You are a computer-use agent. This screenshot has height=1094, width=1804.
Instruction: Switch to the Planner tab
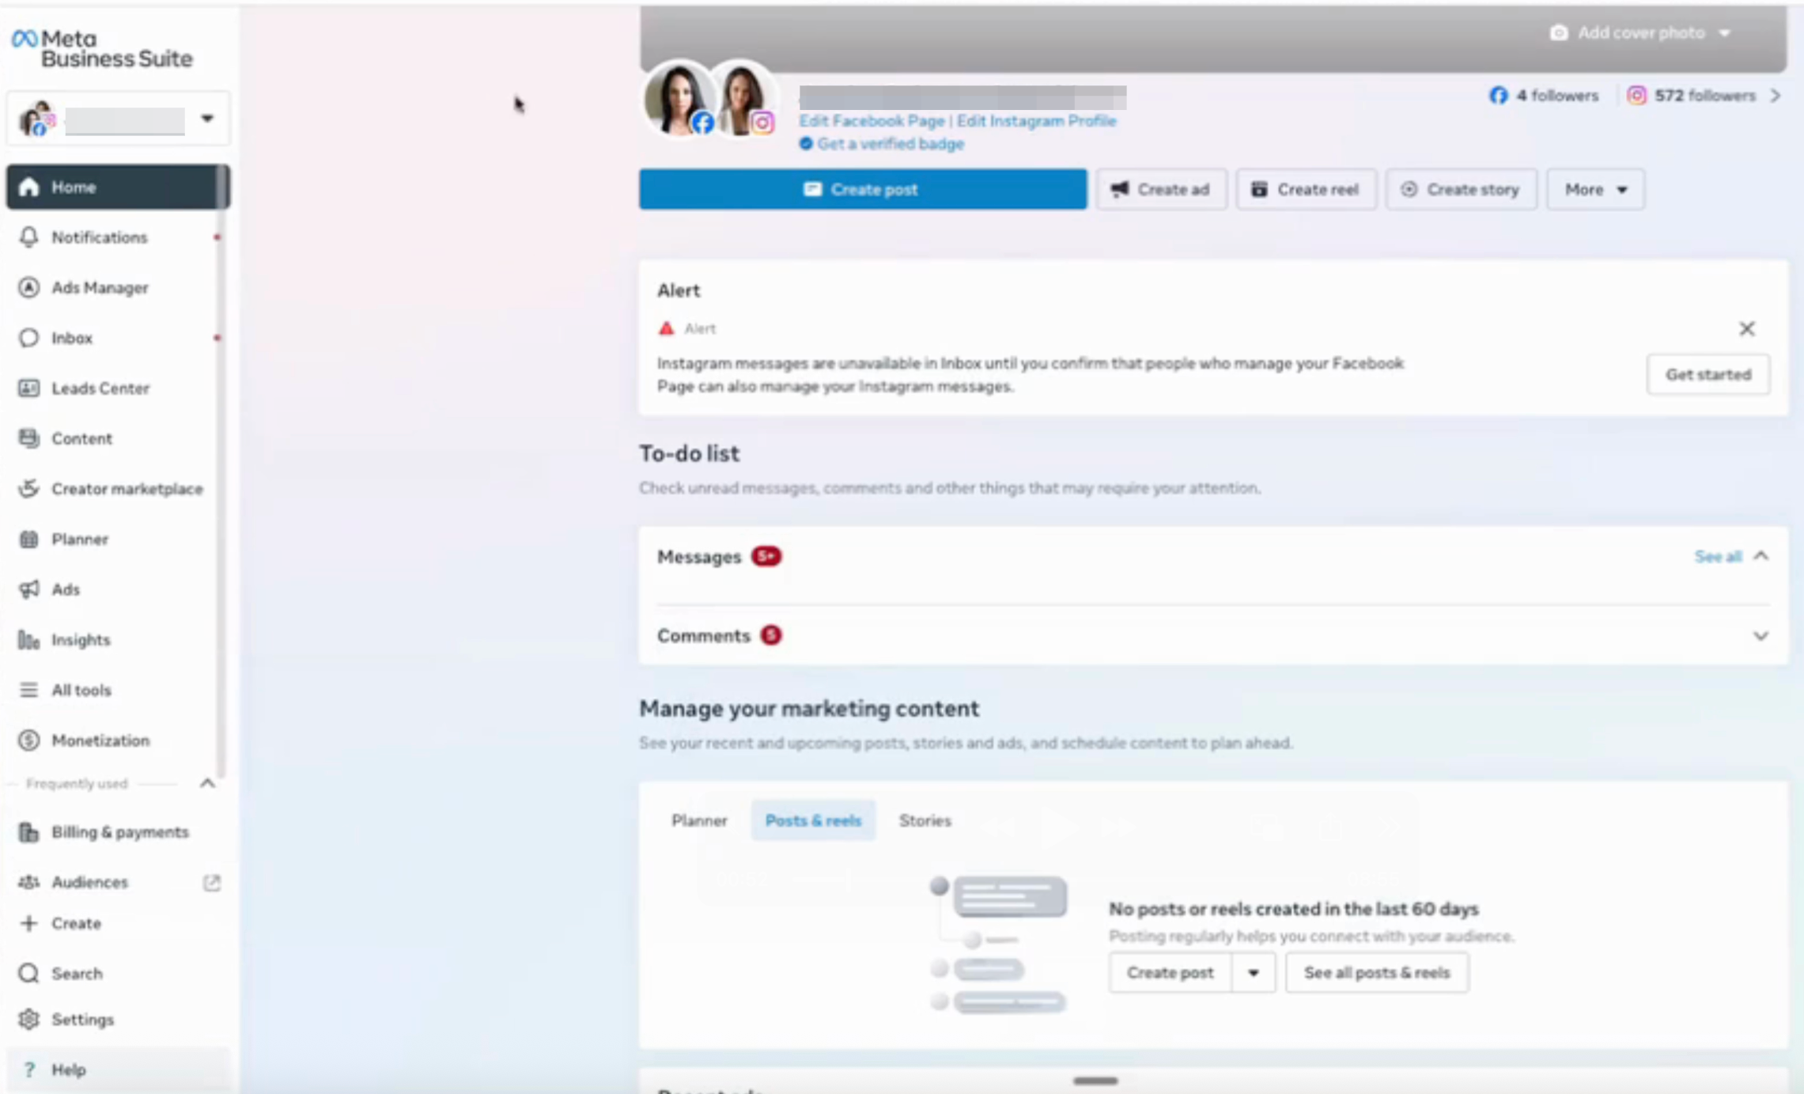699,820
